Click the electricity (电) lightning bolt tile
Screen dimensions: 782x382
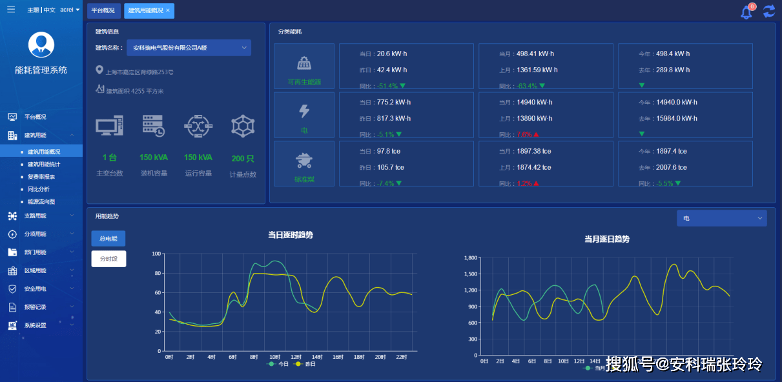[x=304, y=114]
